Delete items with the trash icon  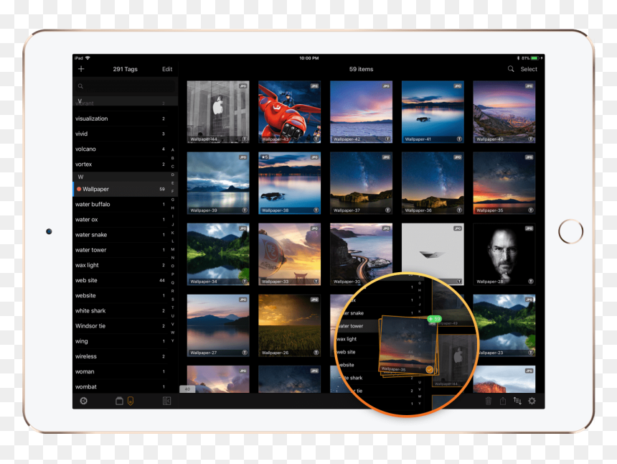(x=489, y=401)
